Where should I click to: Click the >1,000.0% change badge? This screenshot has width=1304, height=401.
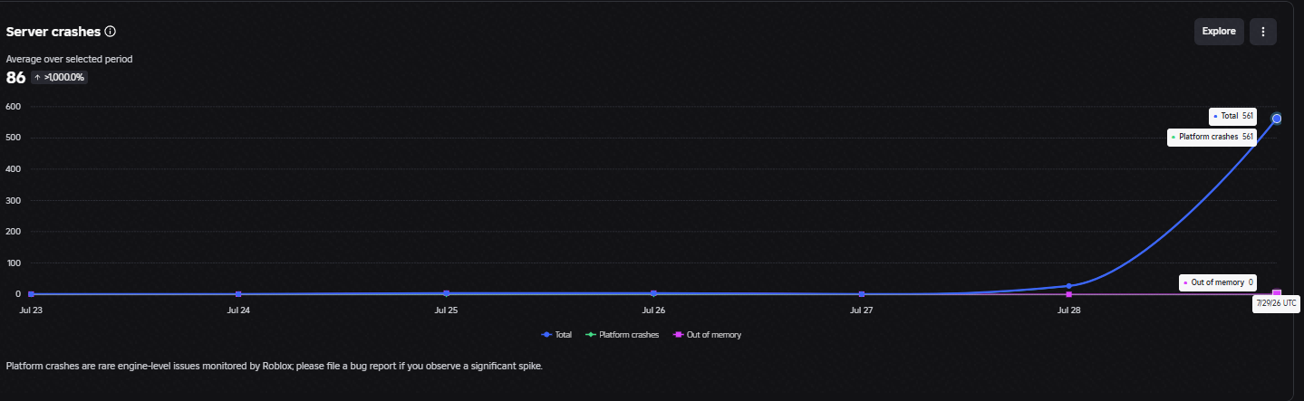[59, 77]
